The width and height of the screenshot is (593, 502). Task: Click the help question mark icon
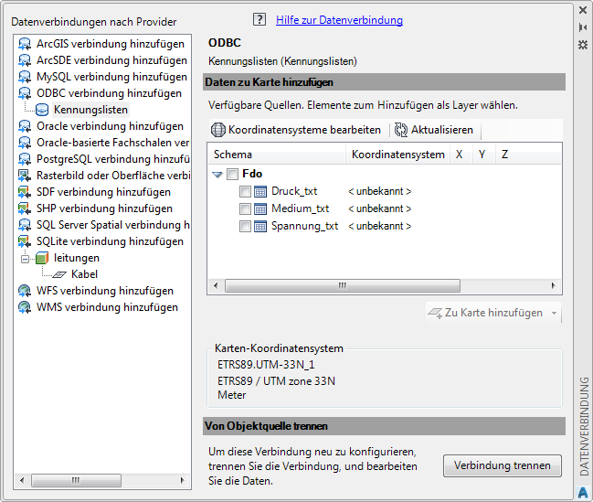259,20
